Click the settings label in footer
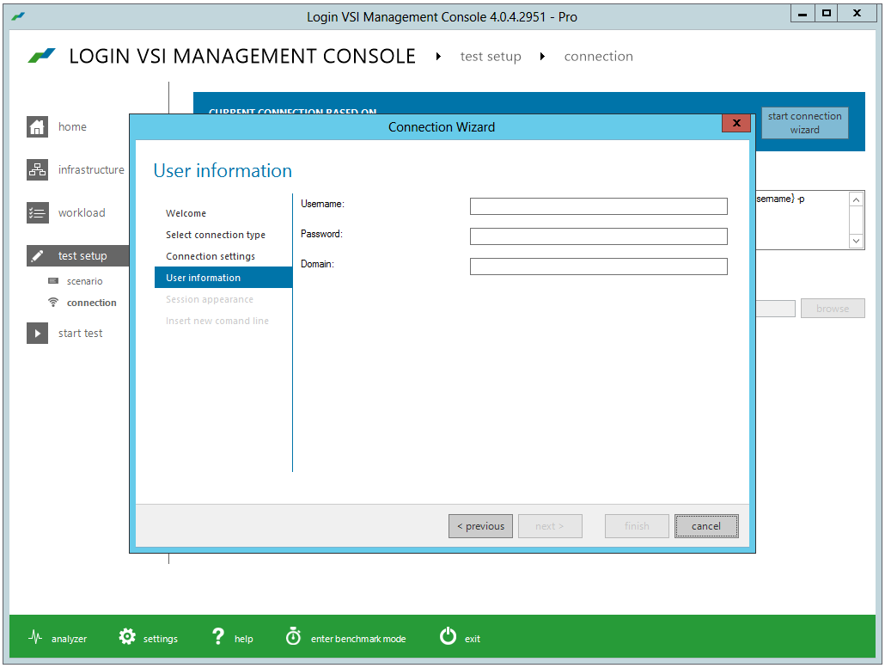Viewport: 885px width, 668px height. 161,639
